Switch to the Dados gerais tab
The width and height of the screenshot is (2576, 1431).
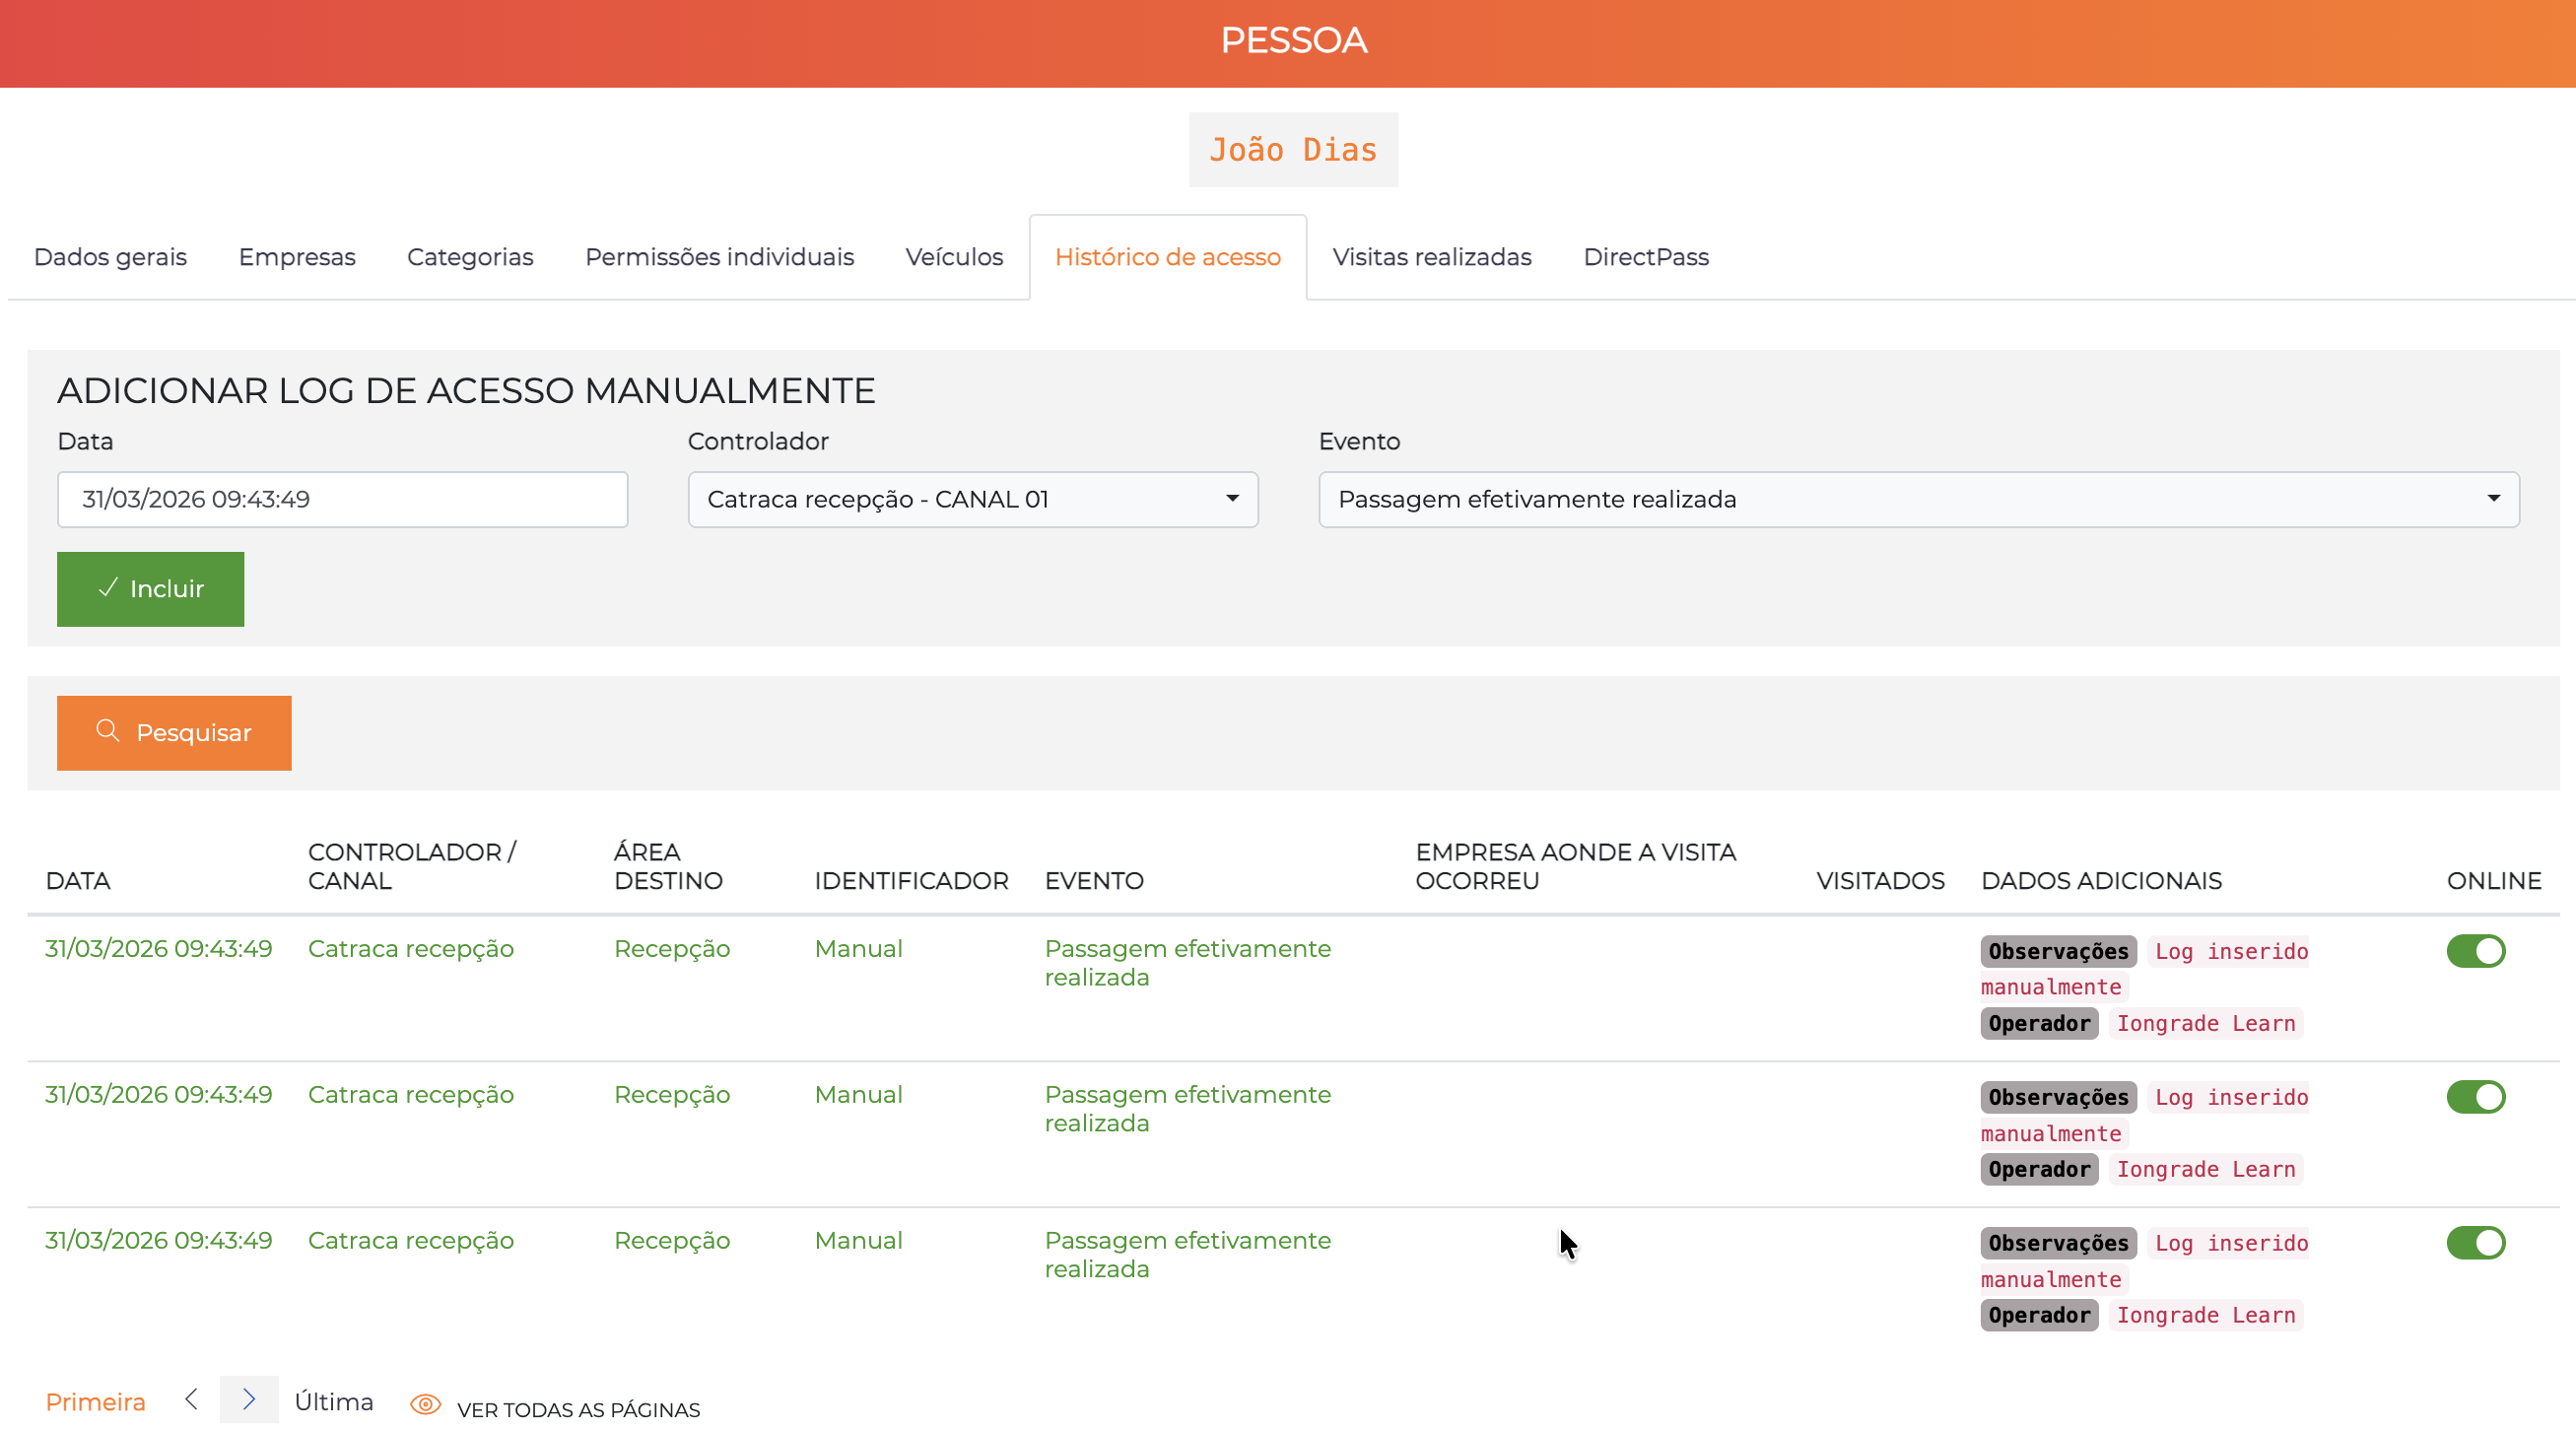[110, 257]
